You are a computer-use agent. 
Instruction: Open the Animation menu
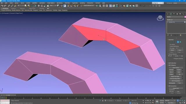(42, 3)
